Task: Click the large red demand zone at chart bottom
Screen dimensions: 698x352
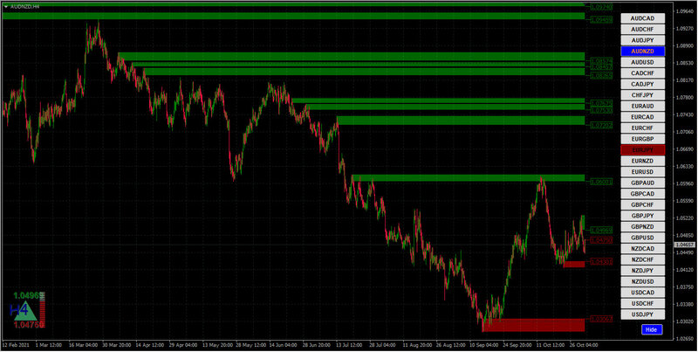Action: coord(533,325)
